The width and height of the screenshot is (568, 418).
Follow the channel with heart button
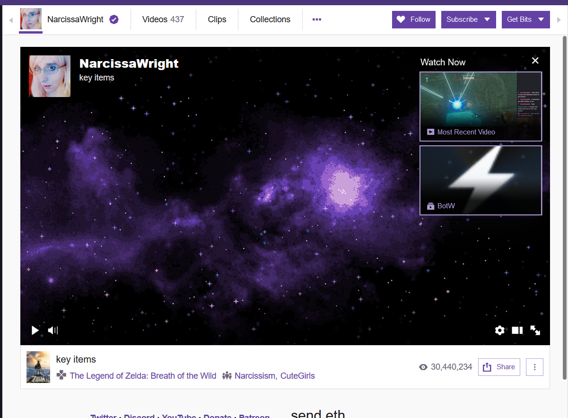pos(414,19)
